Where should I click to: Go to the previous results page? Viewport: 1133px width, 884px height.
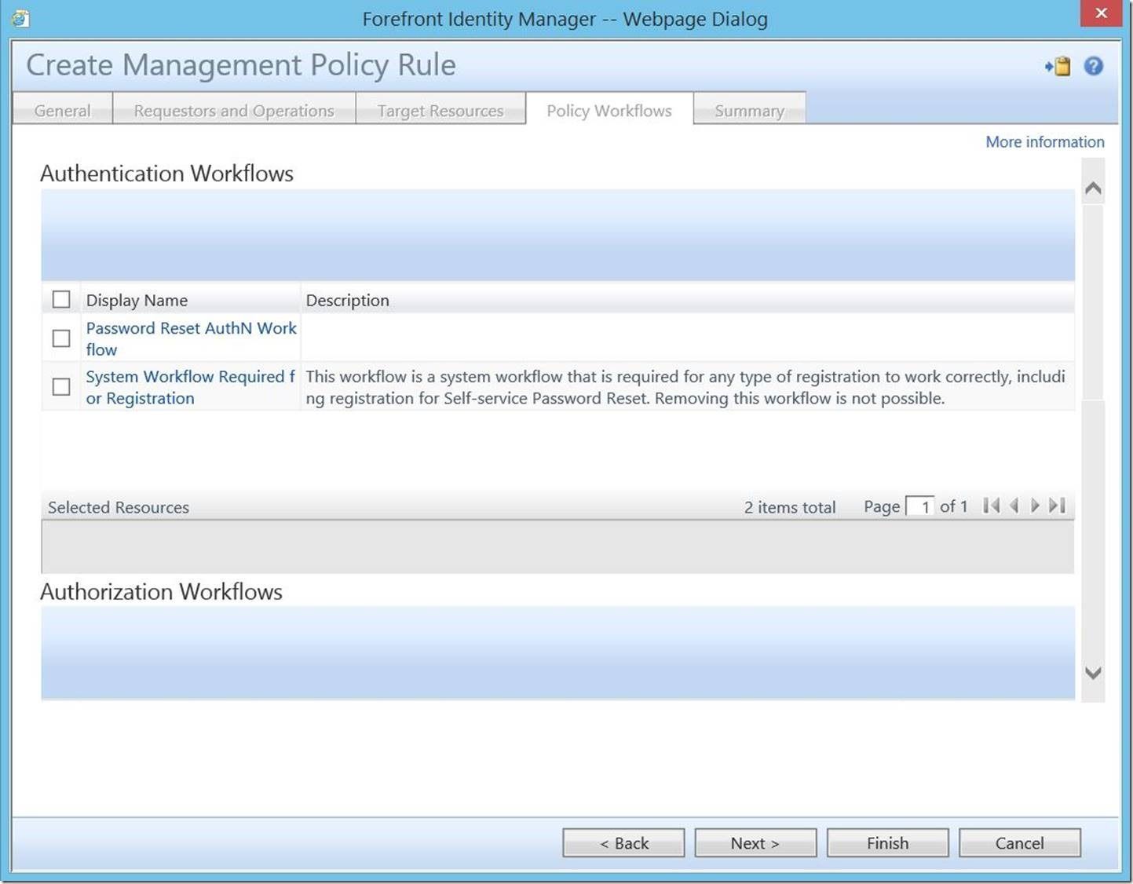[x=1014, y=506]
